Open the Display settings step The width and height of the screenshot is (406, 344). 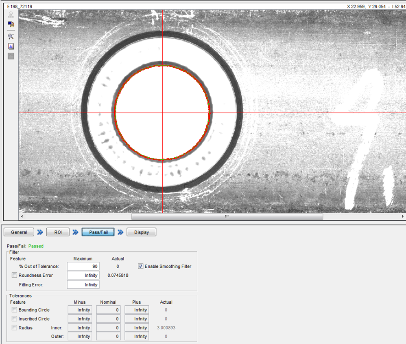(x=141, y=232)
